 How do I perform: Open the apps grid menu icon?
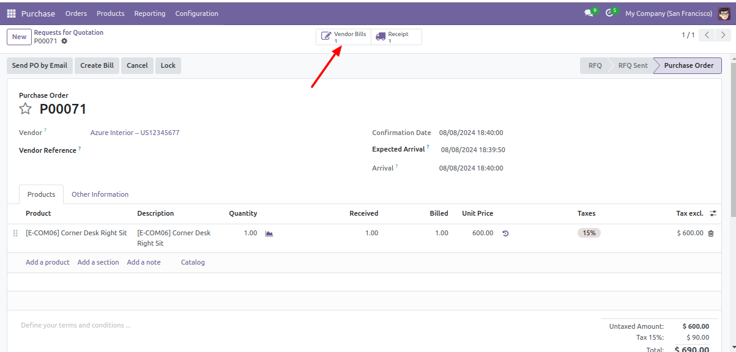point(11,13)
